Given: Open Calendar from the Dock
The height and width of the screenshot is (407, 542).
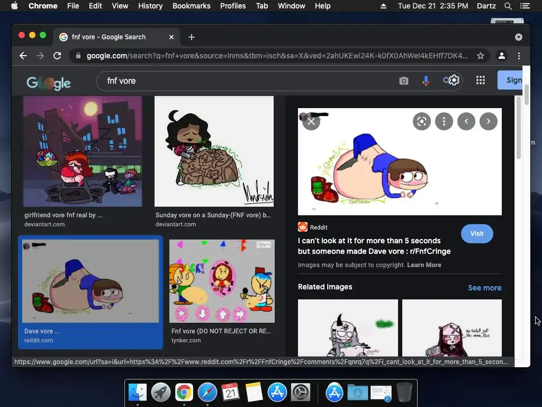Looking at the screenshot, I should [x=231, y=392].
